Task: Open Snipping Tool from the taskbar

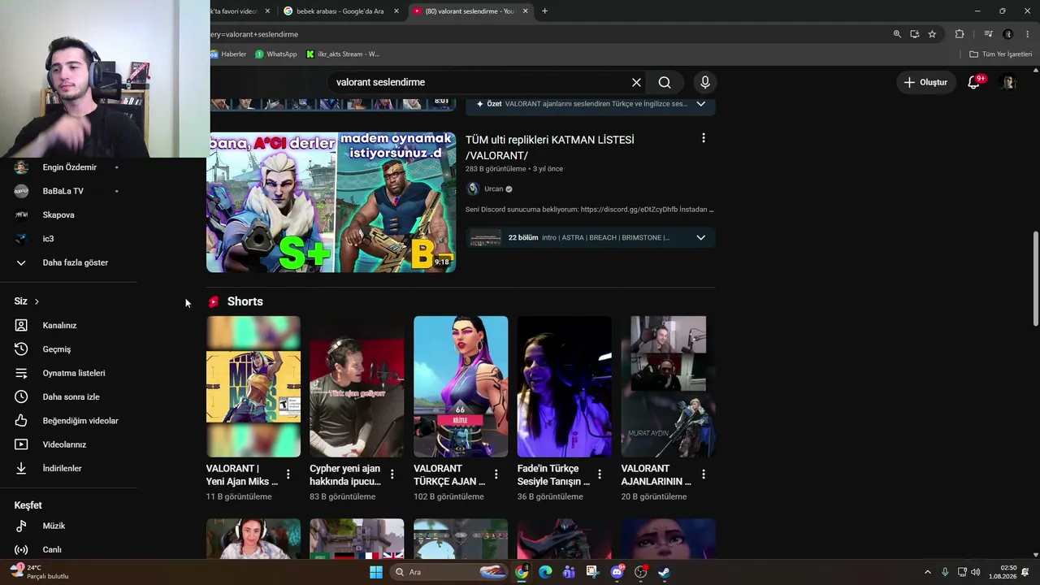Action: [x=592, y=572]
